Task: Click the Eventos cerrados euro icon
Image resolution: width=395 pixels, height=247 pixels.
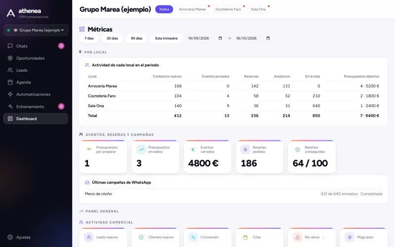Action: (x=193, y=150)
